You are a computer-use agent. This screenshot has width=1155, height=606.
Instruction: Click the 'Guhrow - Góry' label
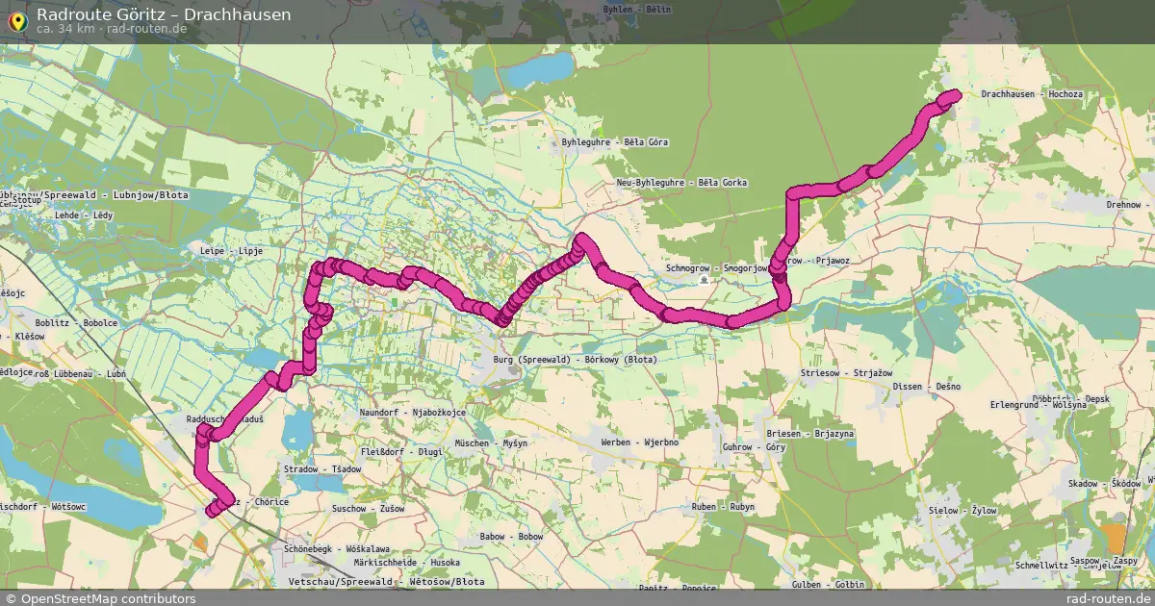point(755,448)
